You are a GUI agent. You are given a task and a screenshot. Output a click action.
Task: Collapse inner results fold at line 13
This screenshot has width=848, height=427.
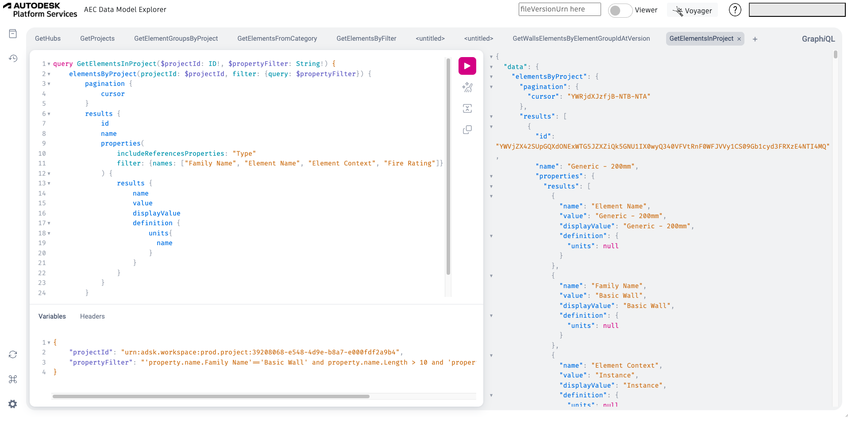[x=49, y=184]
